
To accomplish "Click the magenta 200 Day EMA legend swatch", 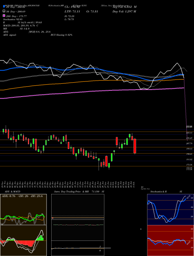I will point(4,16).
